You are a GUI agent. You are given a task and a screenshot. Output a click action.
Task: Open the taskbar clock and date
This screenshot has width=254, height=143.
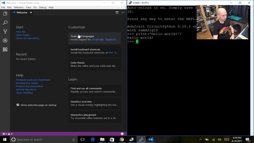(x=237, y=139)
